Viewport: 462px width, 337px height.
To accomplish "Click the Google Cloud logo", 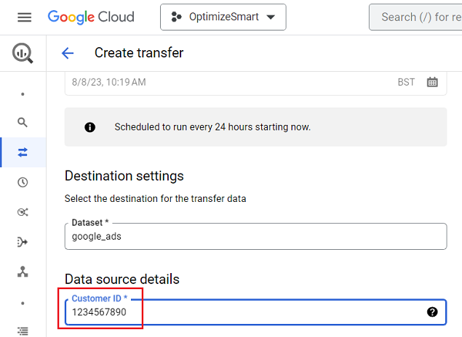I will tap(91, 17).
